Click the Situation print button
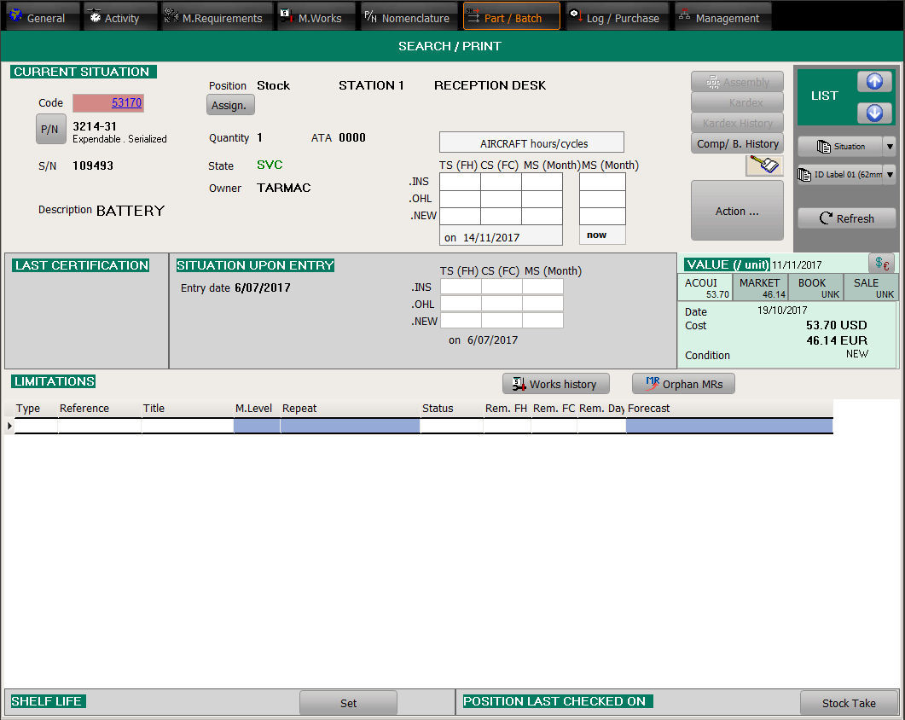The height and width of the screenshot is (720, 905). click(x=840, y=147)
